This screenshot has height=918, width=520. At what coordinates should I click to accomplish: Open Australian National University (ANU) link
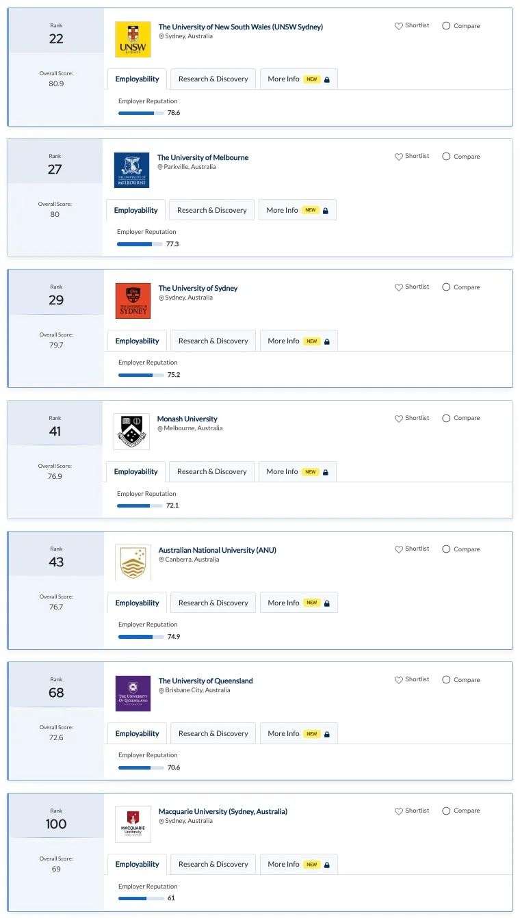218,550
